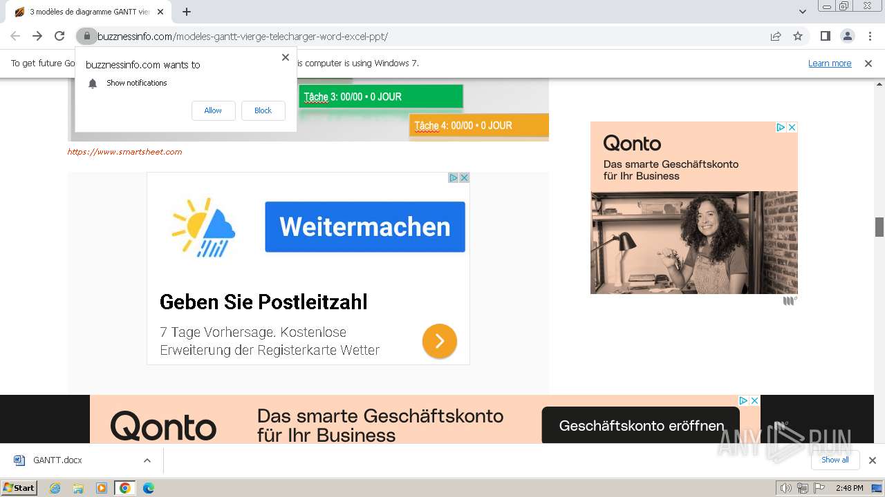The image size is (885, 497).
Task: Open AdChoices on Qonto sidebar ad
Action: point(781,127)
